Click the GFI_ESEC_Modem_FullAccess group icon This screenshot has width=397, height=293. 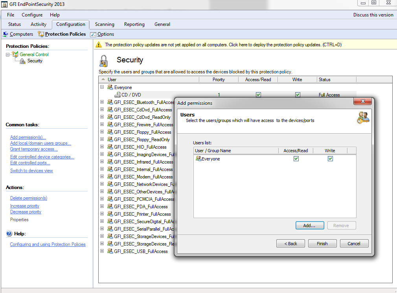[110, 177]
